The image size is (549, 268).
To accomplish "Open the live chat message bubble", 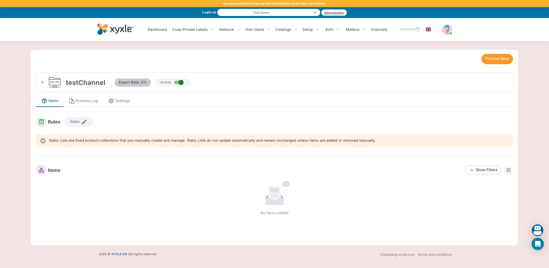I will pos(537,244).
